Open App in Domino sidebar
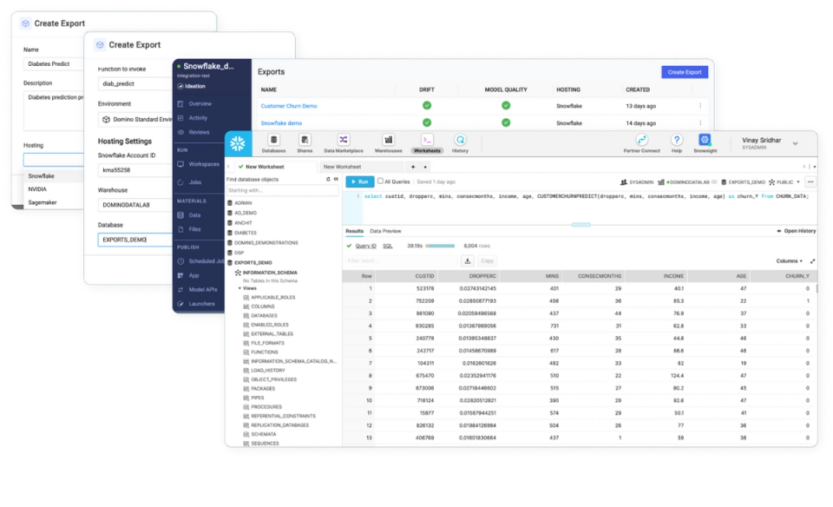 [193, 275]
